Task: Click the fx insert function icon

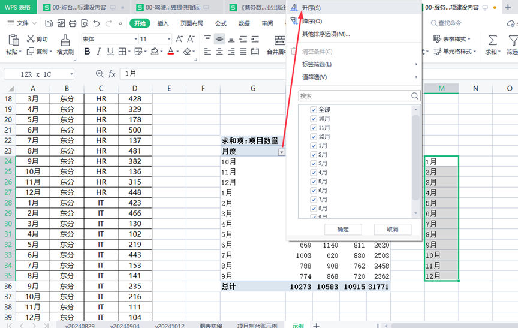Action: click(x=112, y=74)
